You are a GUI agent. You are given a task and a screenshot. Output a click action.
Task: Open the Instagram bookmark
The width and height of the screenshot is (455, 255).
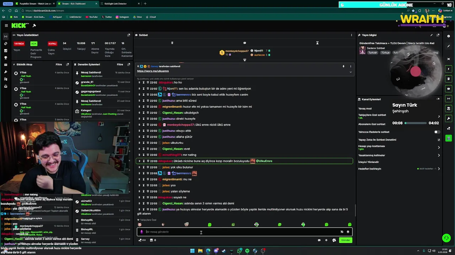[x=122, y=17]
